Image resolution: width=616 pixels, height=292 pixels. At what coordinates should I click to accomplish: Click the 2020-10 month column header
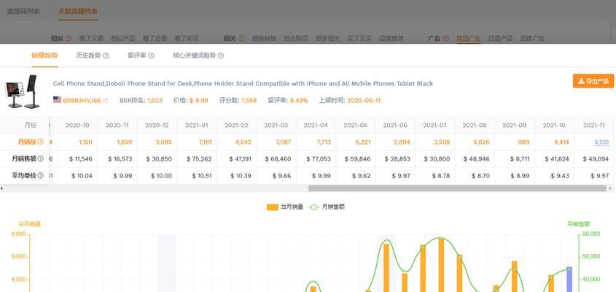[77, 125]
